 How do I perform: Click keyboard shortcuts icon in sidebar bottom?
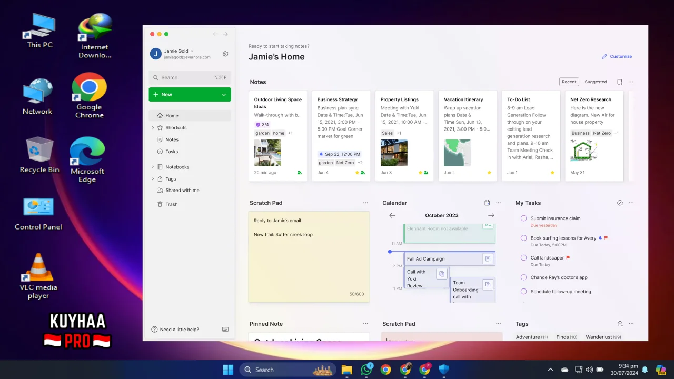pyautogui.click(x=225, y=330)
